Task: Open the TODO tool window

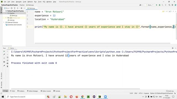Action: (x=12, y=91)
